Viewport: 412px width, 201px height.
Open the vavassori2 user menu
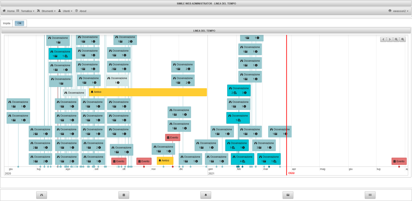pos(398,11)
